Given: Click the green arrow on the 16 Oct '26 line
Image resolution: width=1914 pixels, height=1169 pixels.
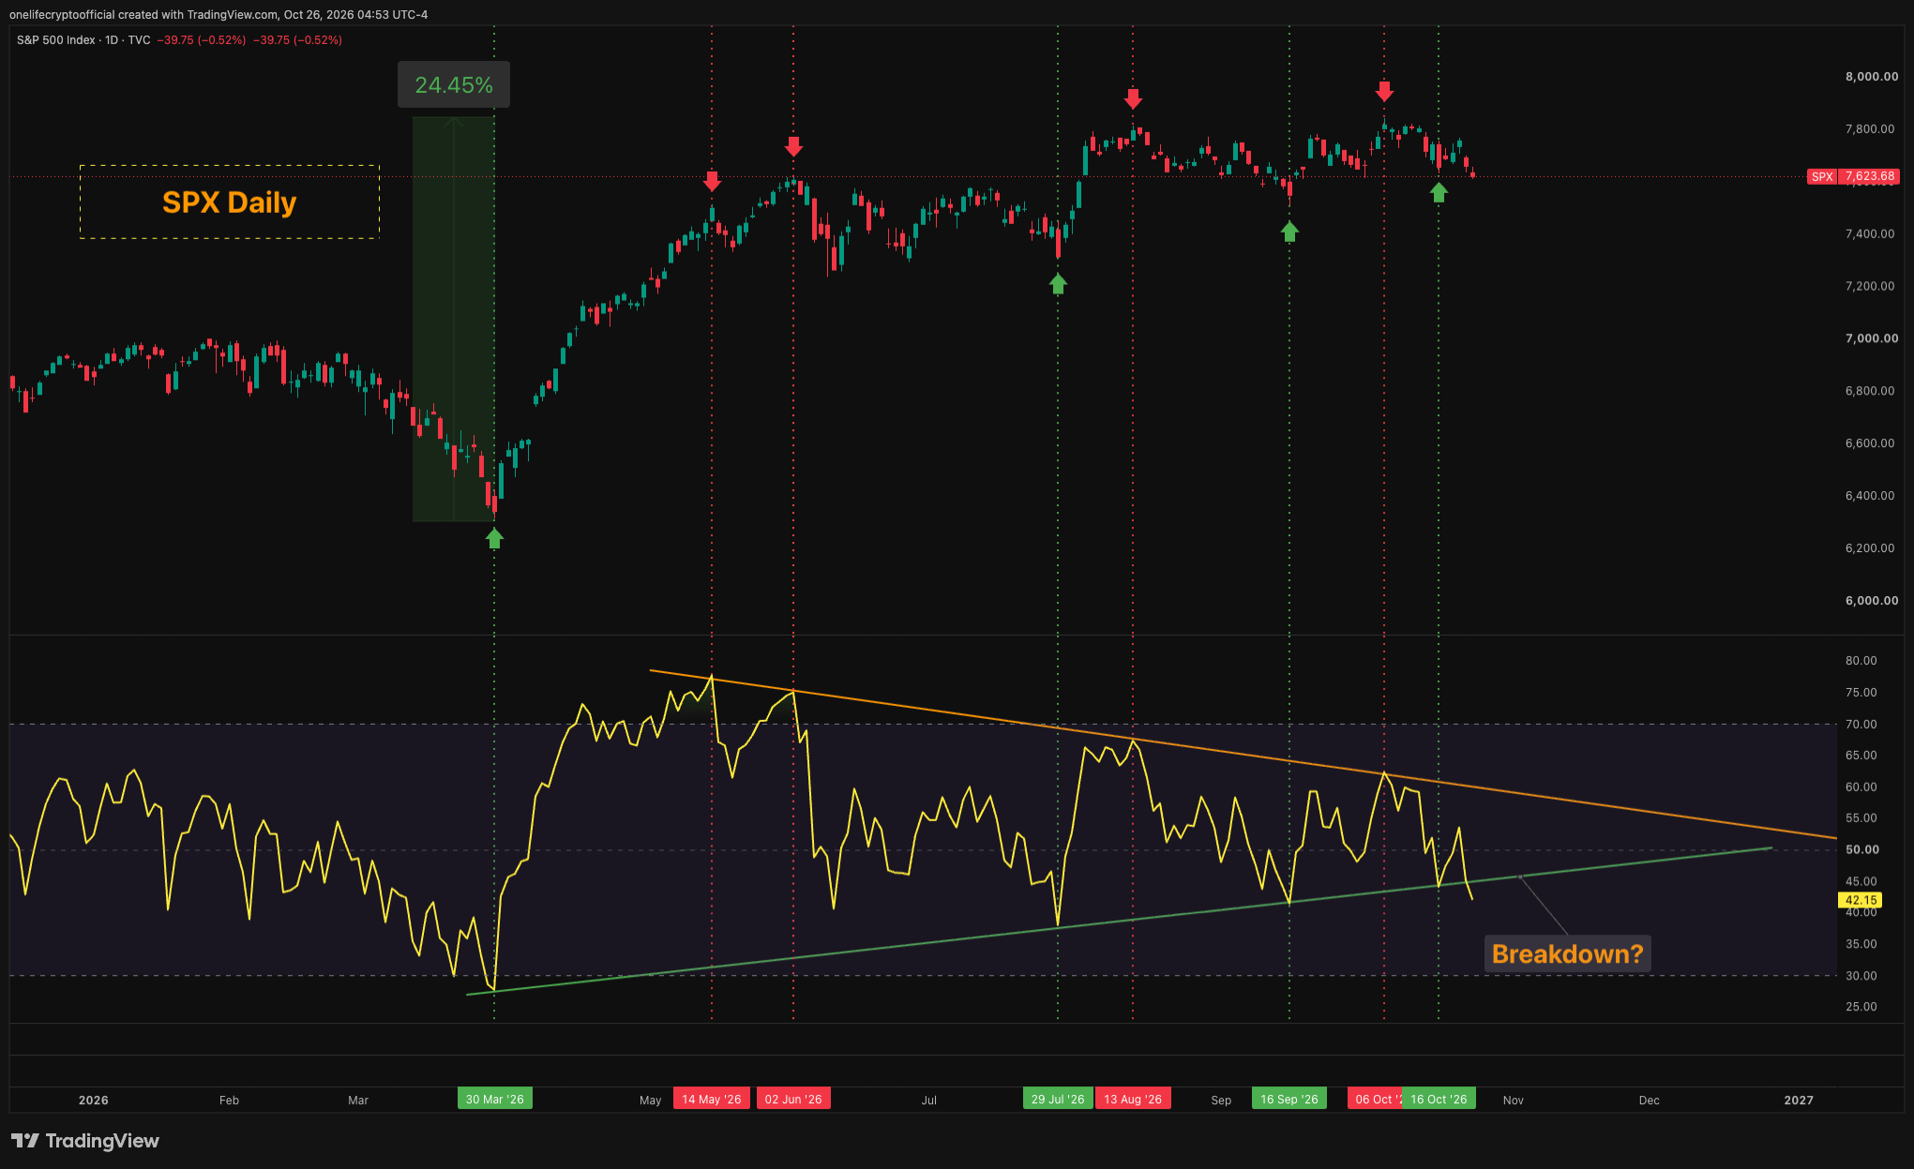Looking at the screenshot, I should click(x=1439, y=192).
